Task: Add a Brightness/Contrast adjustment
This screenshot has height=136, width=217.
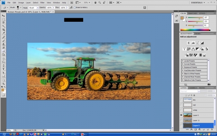Action: (x=189, y=43)
